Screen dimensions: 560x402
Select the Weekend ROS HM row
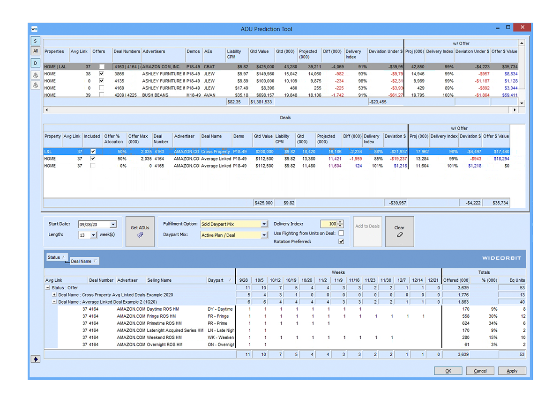tap(292, 337)
